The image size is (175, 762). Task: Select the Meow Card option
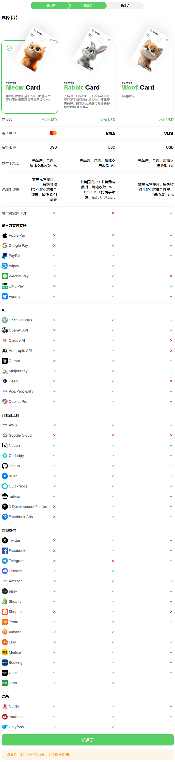click(29, 77)
